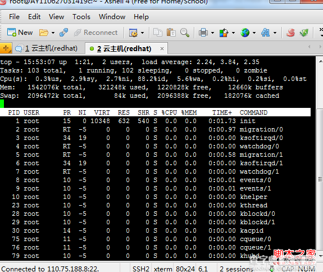Click the Reconnect button
323x272 pixels.
(x=96, y=33)
